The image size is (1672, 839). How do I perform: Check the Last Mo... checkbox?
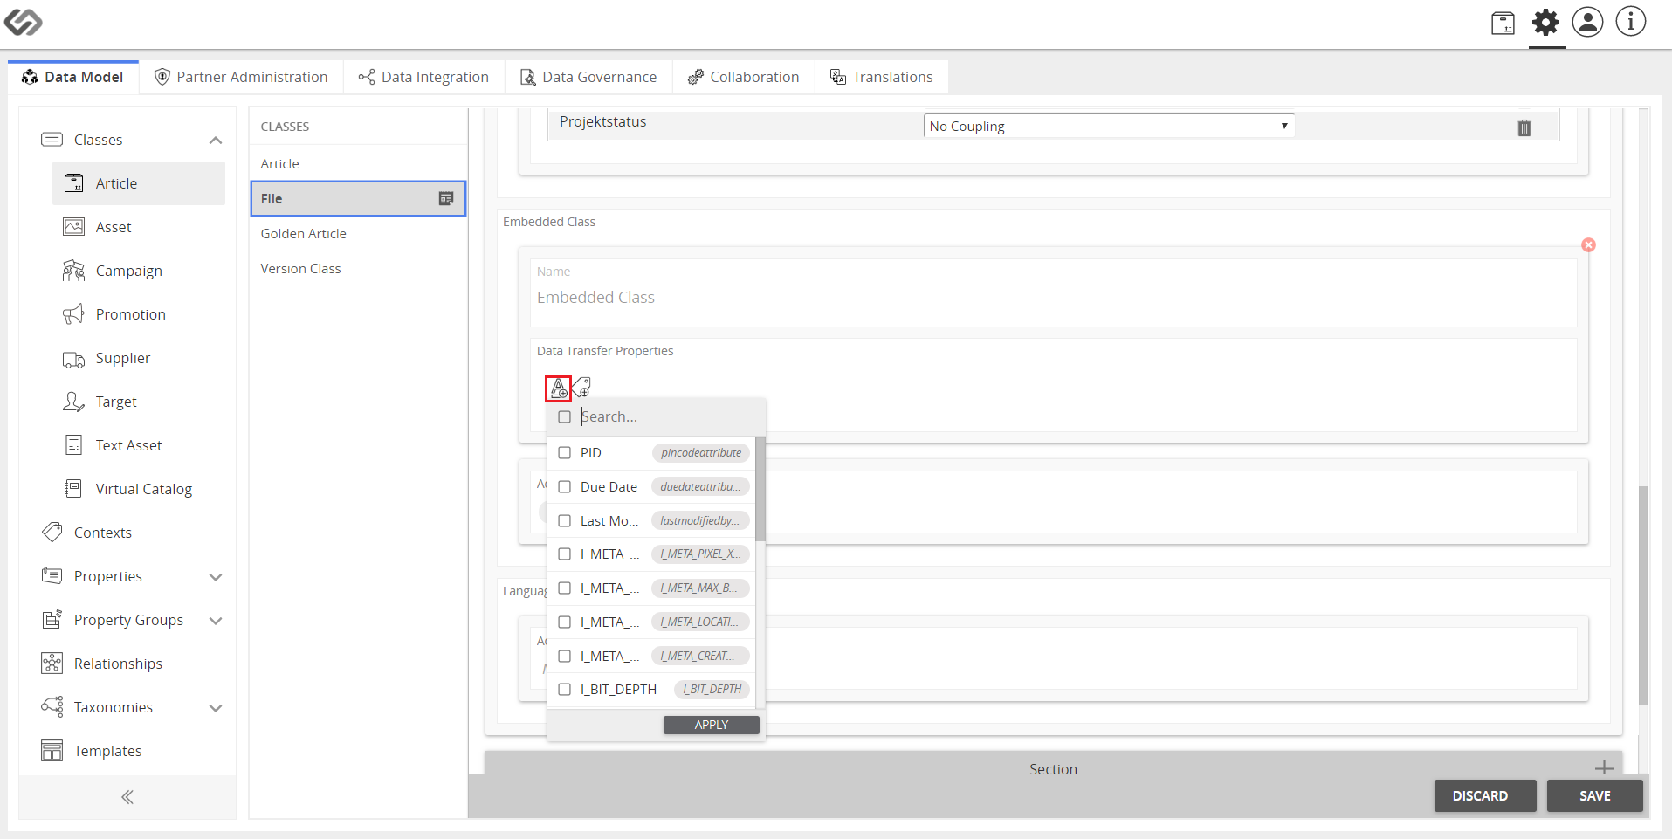565,521
